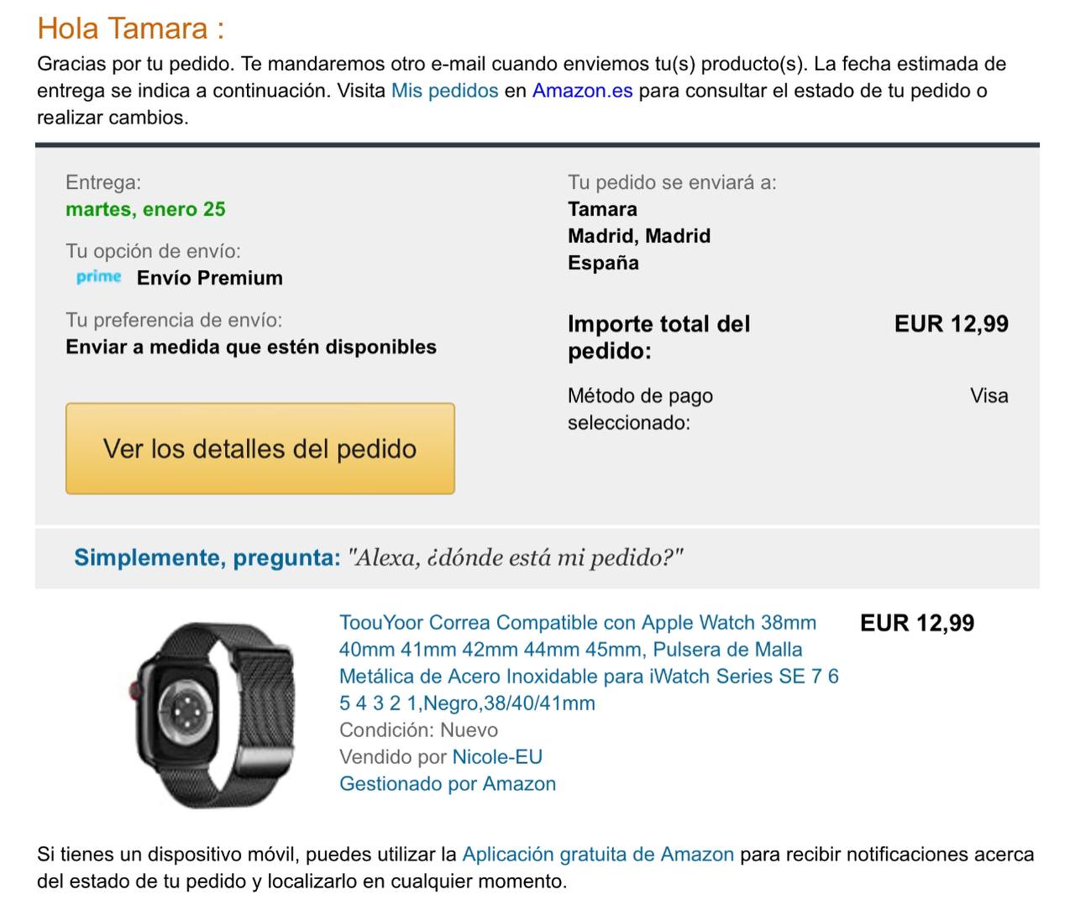Click the order total amount EUR 12,99
This screenshot has height=910, width=1075.
coord(952,323)
